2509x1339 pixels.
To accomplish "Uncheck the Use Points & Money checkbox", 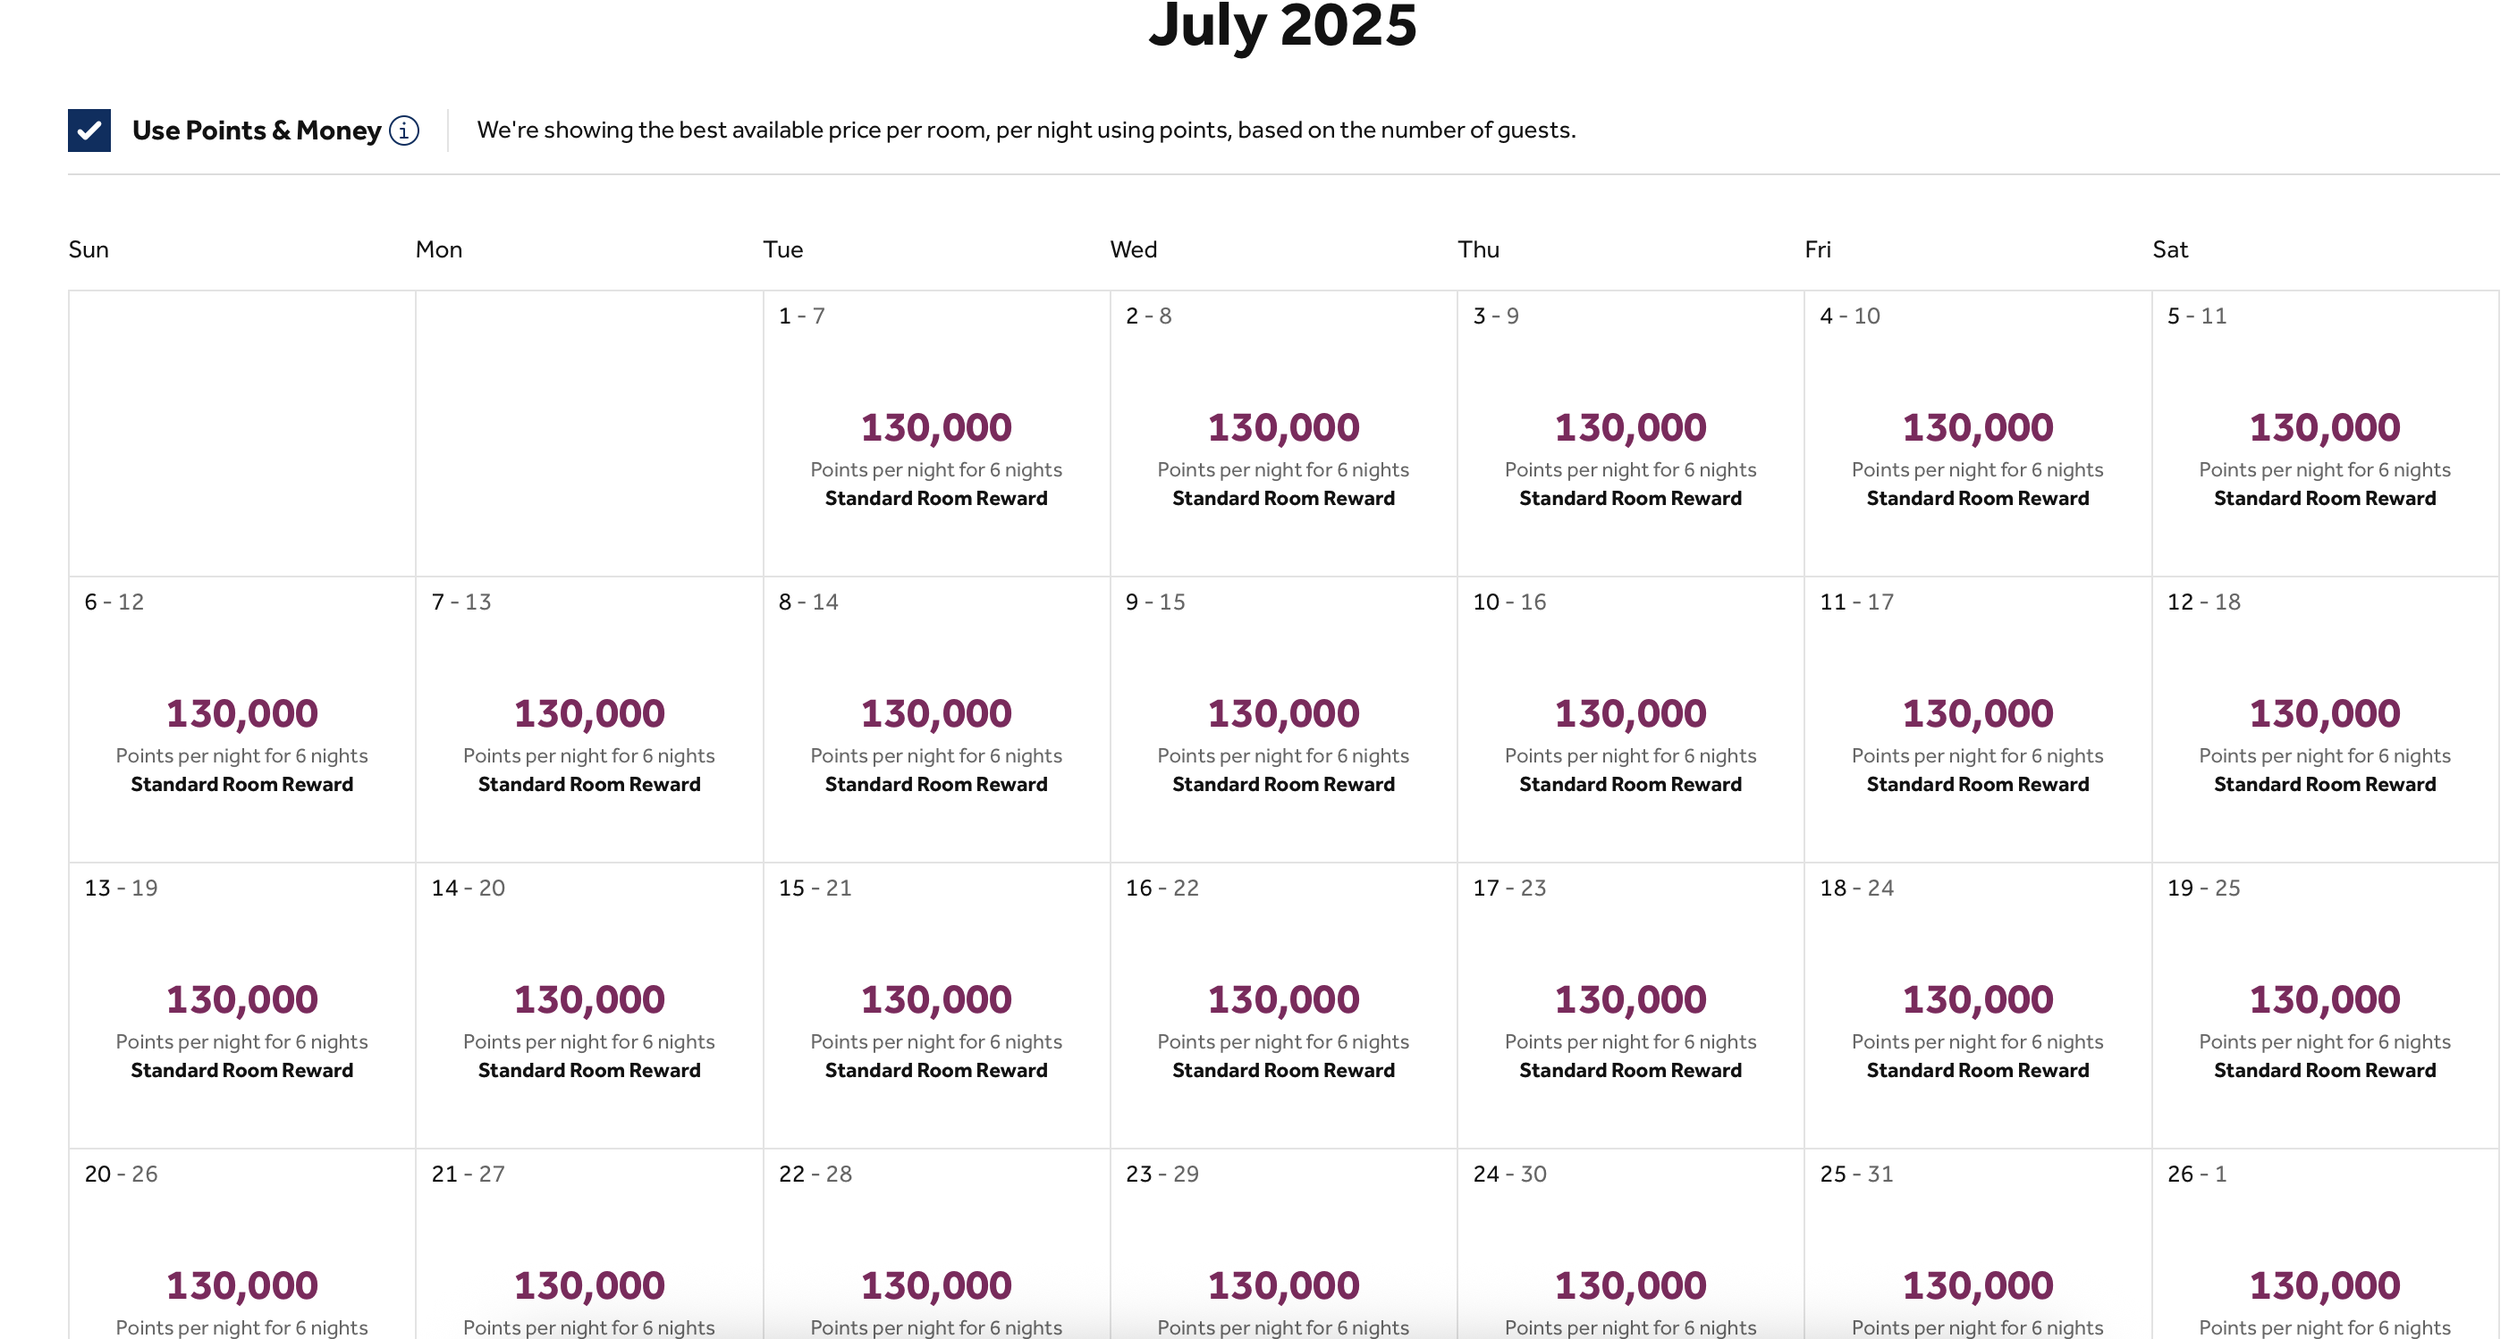I will point(89,131).
